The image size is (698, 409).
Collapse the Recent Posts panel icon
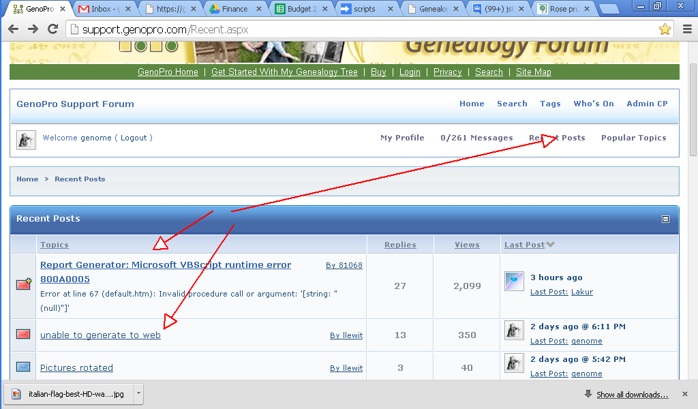[665, 219]
